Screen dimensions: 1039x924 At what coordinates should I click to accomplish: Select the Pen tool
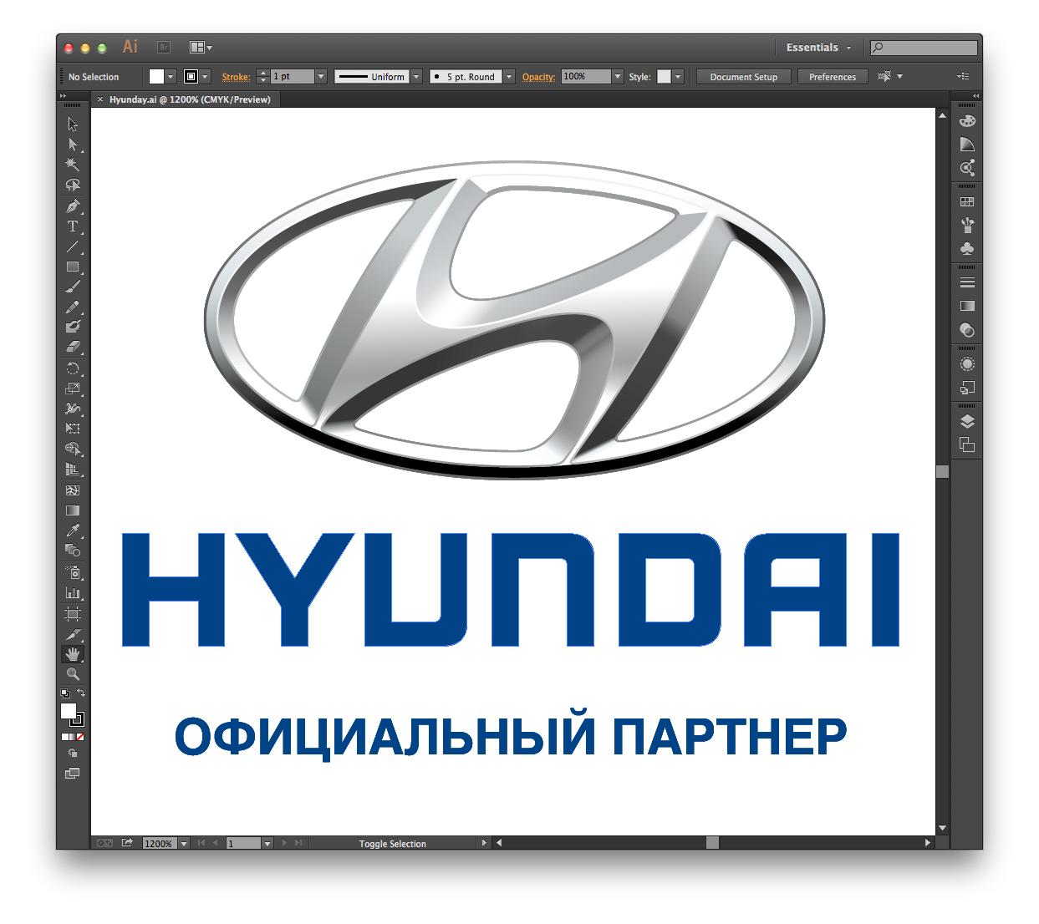(73, 206)
